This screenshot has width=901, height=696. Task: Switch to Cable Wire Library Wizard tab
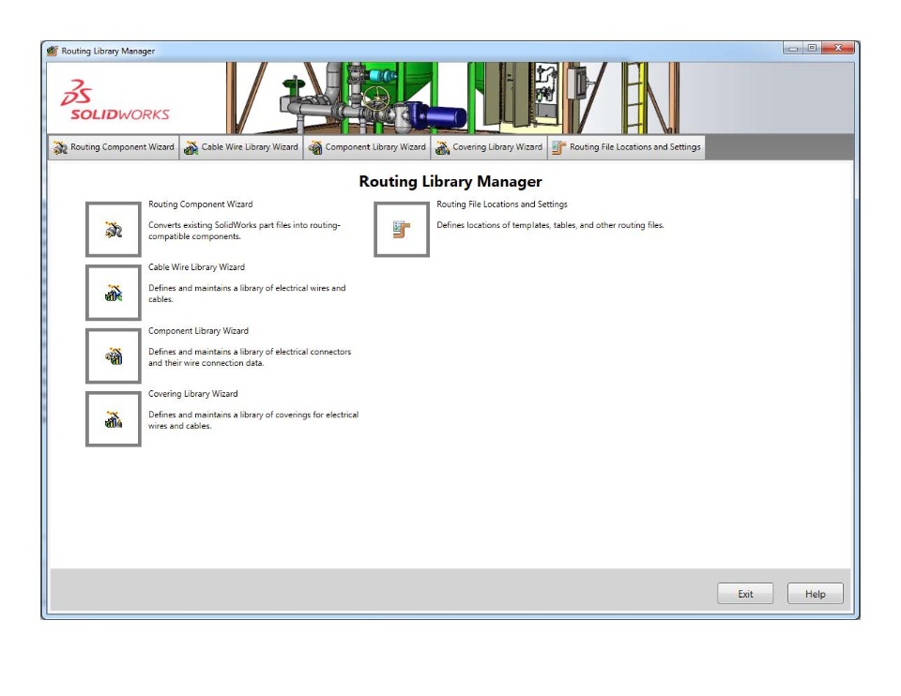point(241,147)
